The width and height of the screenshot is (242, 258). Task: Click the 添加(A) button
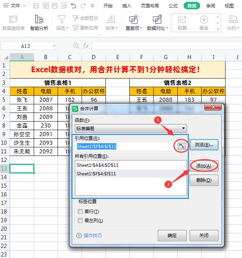(x=204, y=166)
